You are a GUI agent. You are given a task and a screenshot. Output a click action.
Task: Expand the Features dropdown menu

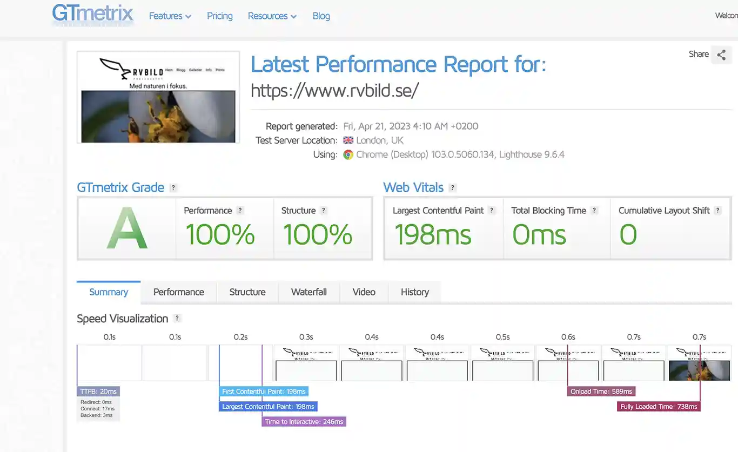point(170,16)
